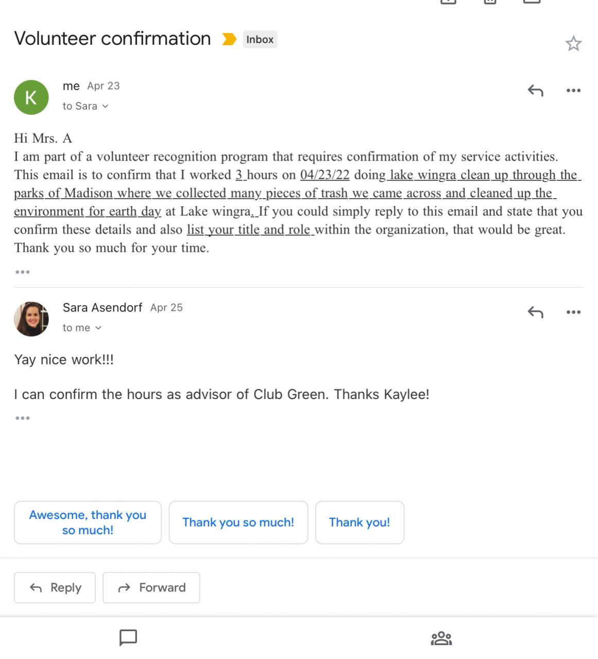This screenshot has width=598, height=659.
Task: Choose "Thank you so much!" smart reply
Action: tap(238, 523)
